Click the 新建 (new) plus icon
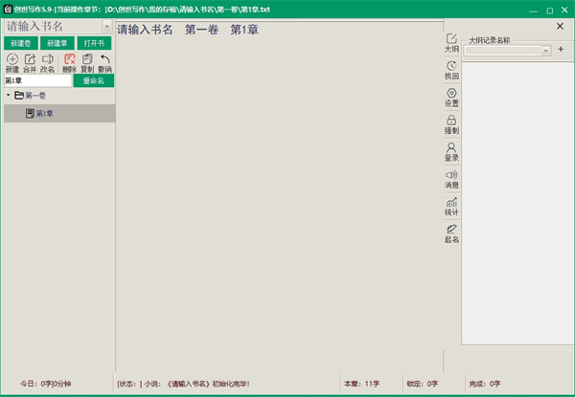Image resolution: width=575 pixels, height=397 pixels. tap(12, 59)
